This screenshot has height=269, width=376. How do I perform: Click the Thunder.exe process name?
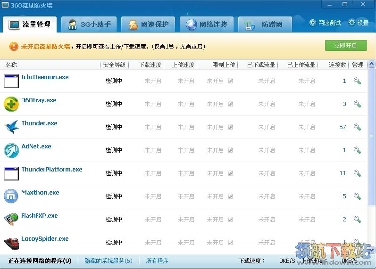coord(39,123)
